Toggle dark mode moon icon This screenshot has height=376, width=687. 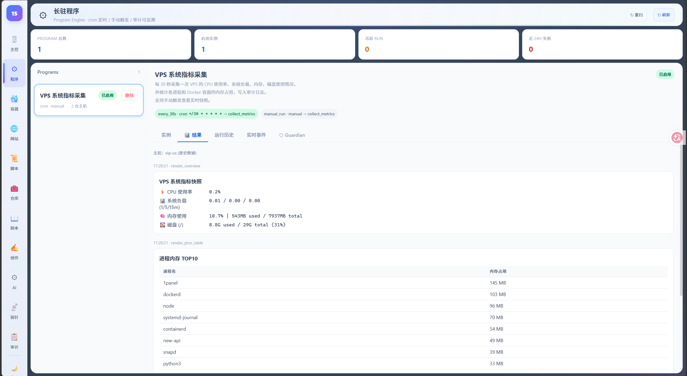pos(14,368)
